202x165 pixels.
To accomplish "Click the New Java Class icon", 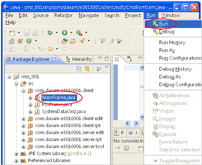I will point(29,41).
